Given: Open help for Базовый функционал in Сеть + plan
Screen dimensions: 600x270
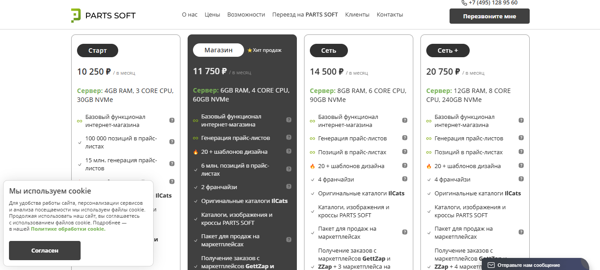Looking at the screenshot, I should coord(521,120).
